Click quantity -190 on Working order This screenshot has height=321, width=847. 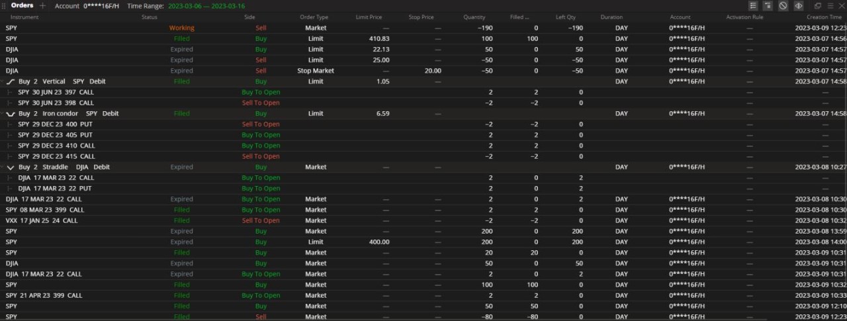tap(485, 28)
